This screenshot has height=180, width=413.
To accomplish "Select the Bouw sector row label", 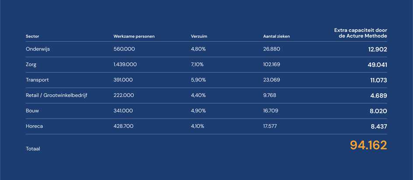I will tap(32, 111).
